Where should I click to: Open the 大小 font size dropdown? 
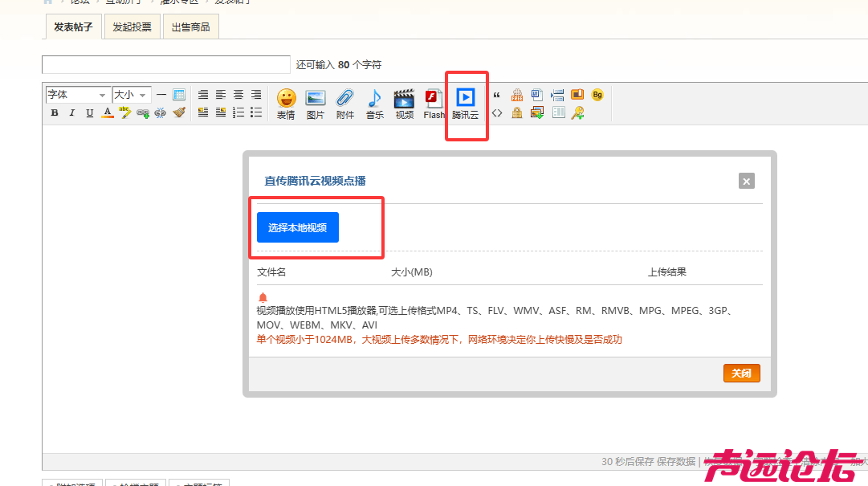coord(131,95)
